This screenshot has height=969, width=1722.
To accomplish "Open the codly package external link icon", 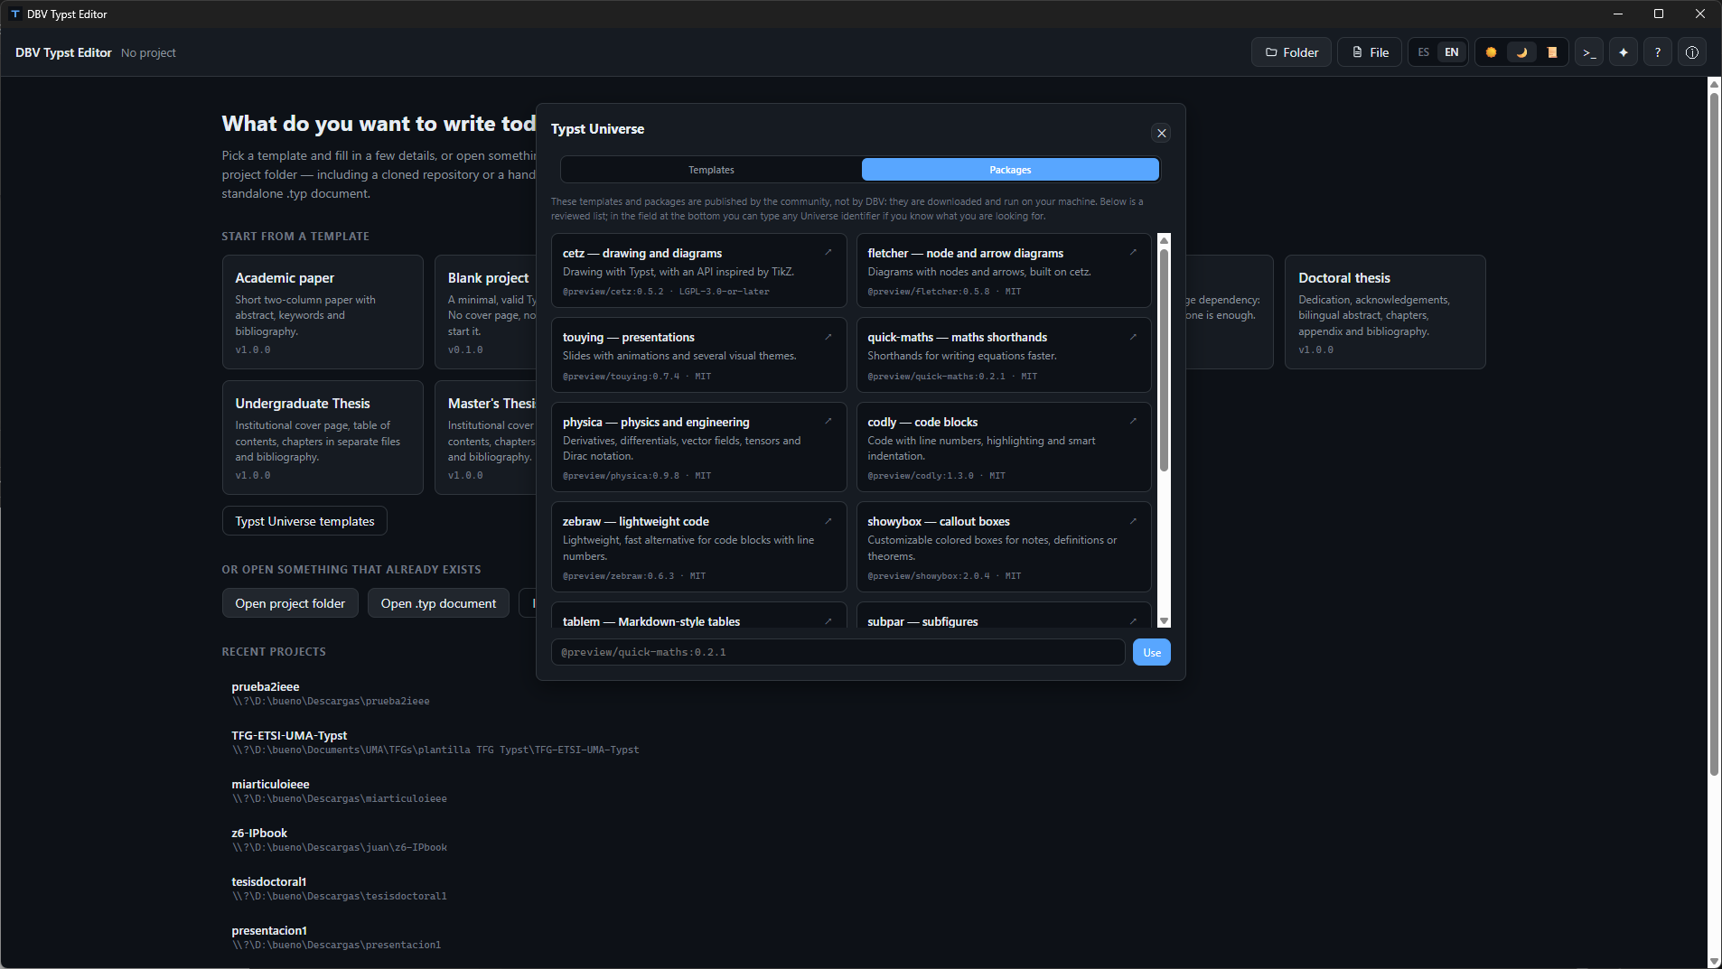I will point(1133,422).
